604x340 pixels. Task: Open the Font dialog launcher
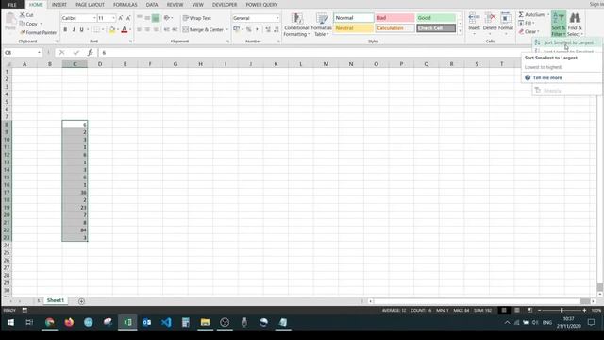[x=130, y=42]
